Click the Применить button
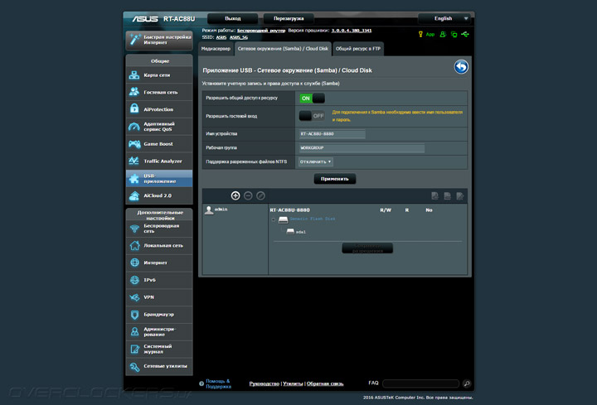Screen dimensions: 597x405 335,179
